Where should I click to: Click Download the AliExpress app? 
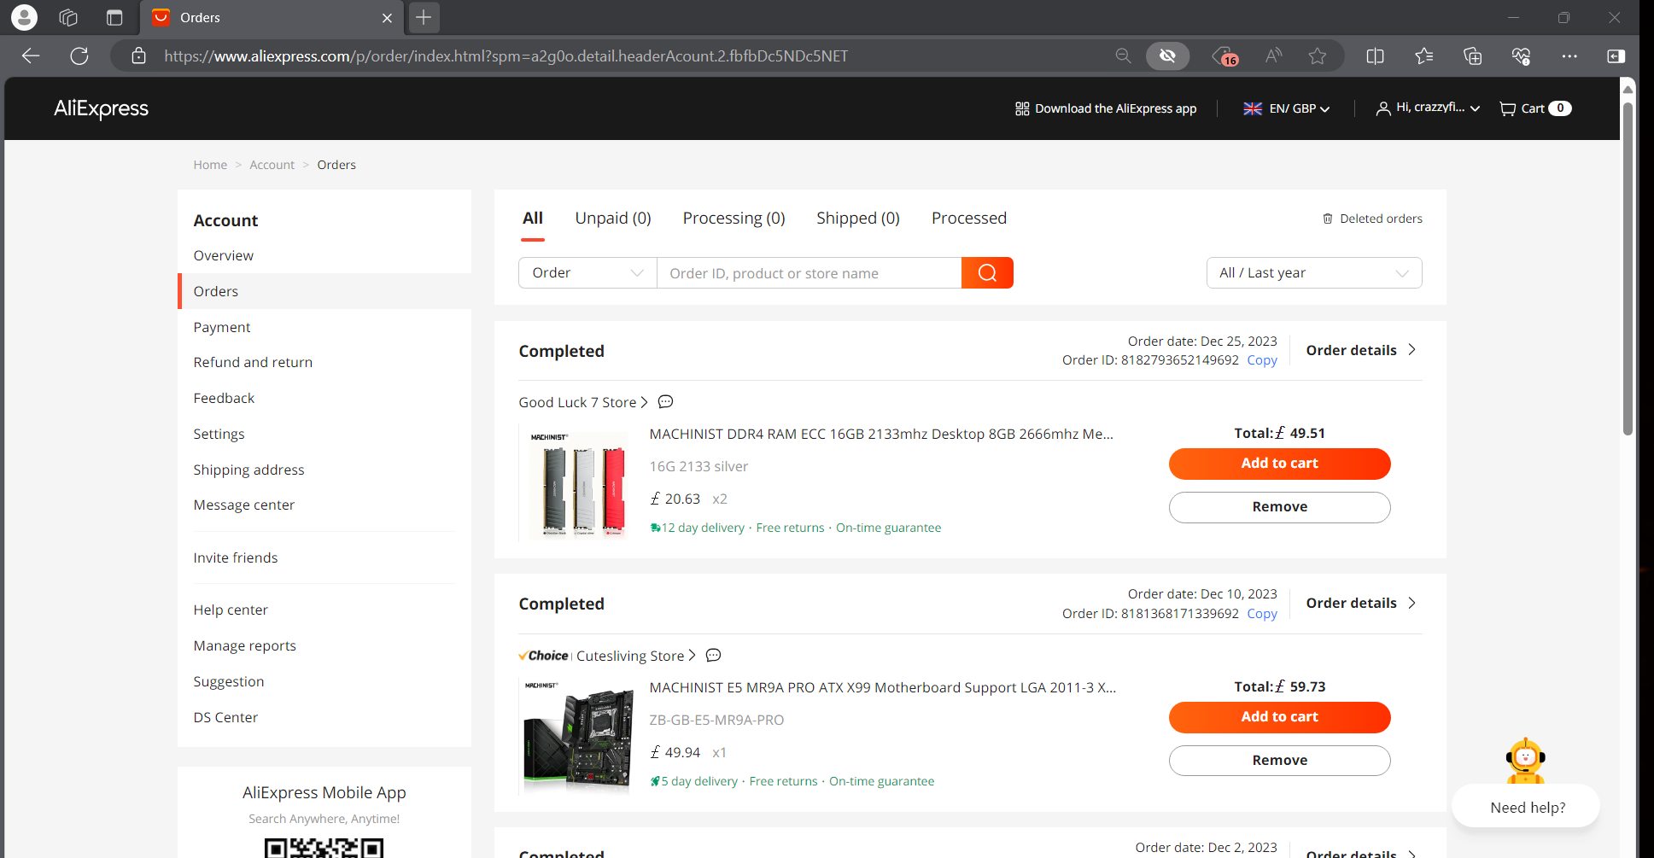point(1106,108)
